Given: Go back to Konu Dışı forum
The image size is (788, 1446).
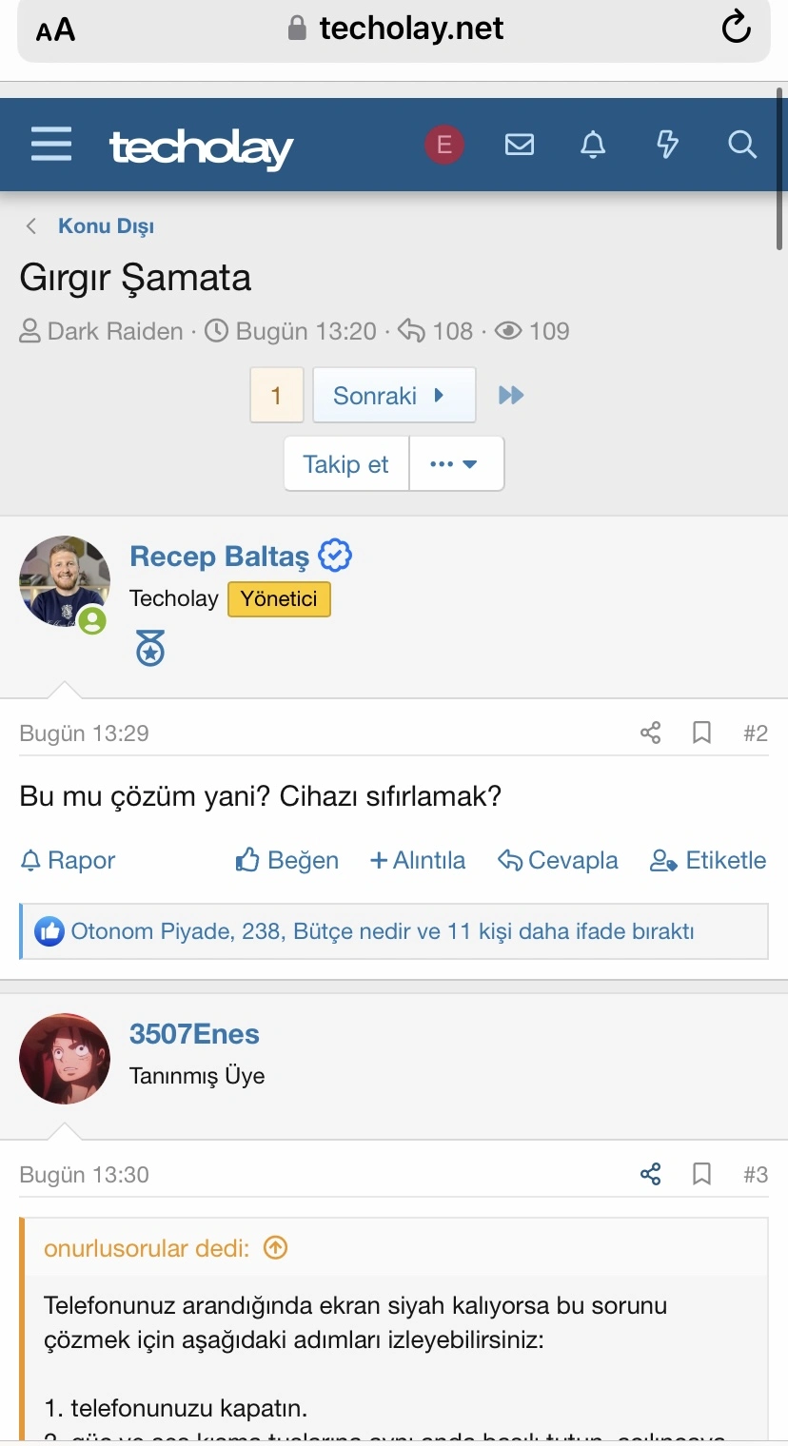Looking at the screenshot, I should pyautogui.click(x=106, y=226).
